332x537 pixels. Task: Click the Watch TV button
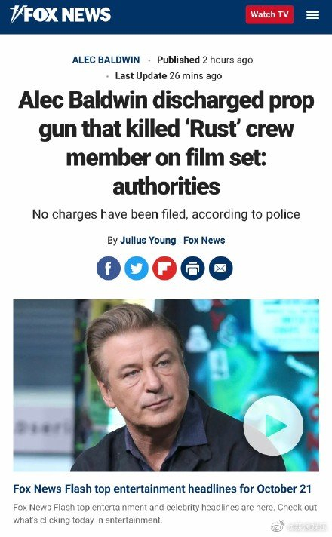[x=269, y=15]
